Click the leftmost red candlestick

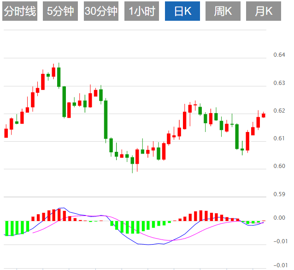[x=6, y=133]
